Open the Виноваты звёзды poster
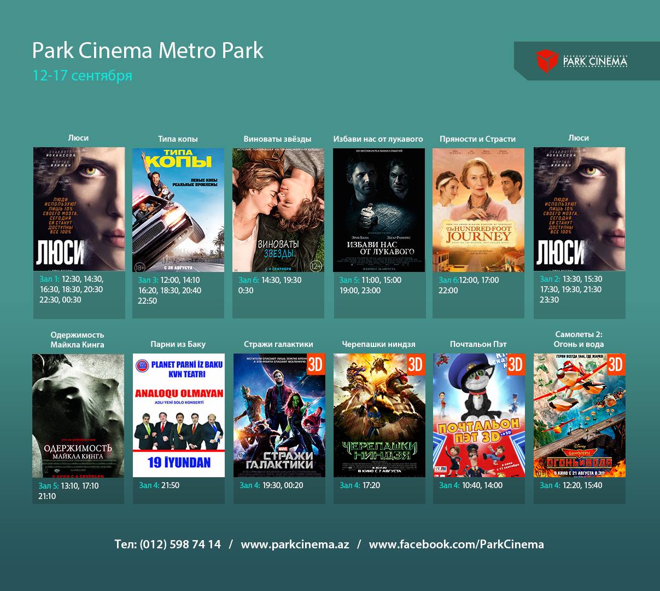 [x=278, y=210]
